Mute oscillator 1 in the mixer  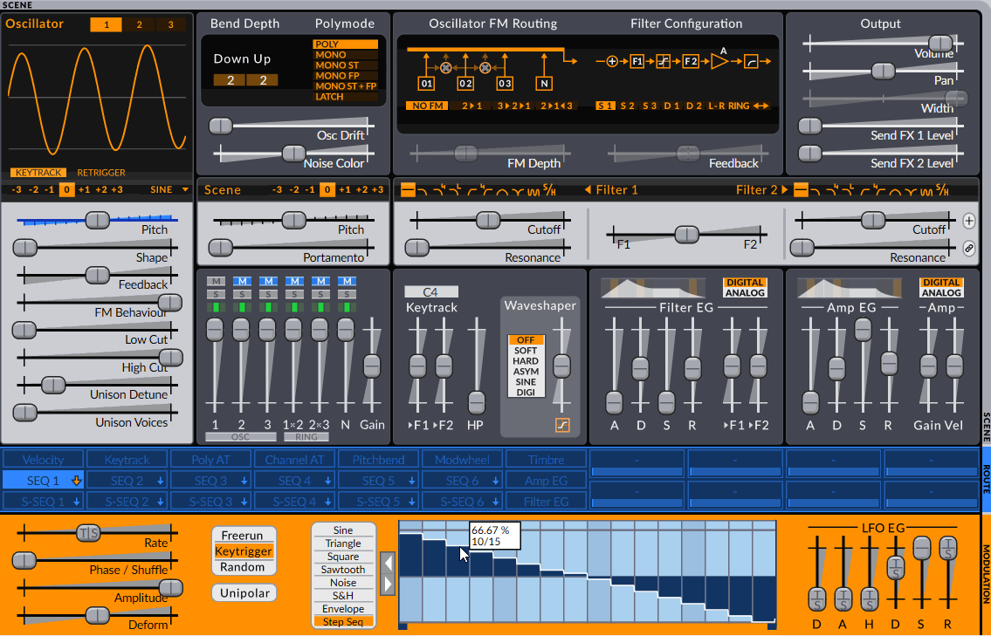pos(216,281)
